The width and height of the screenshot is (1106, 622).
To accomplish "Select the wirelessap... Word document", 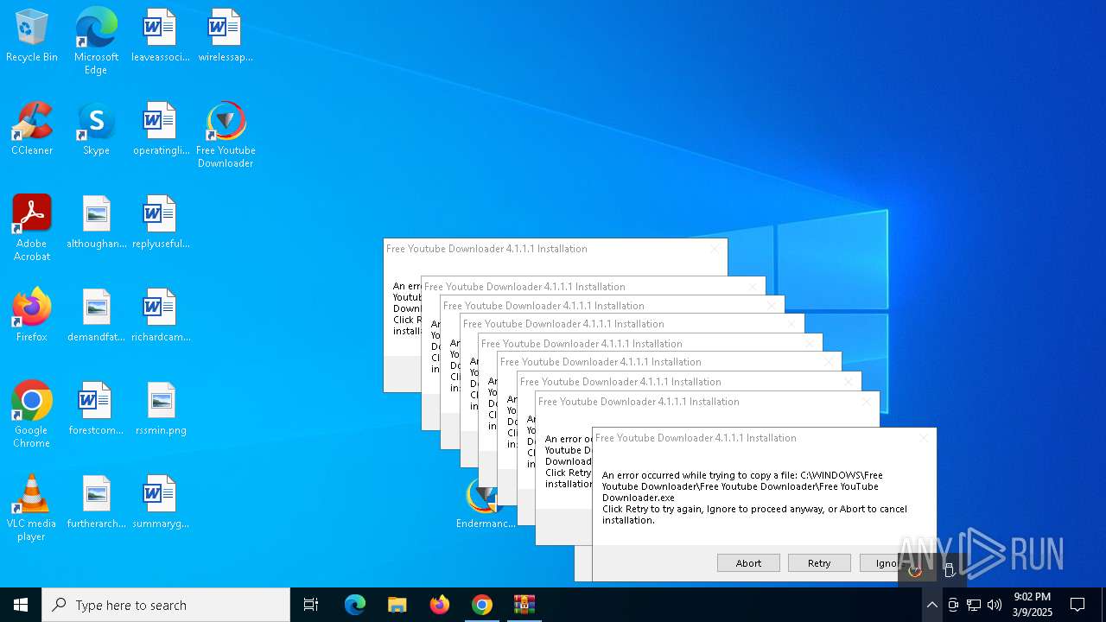I will [225, 35].
